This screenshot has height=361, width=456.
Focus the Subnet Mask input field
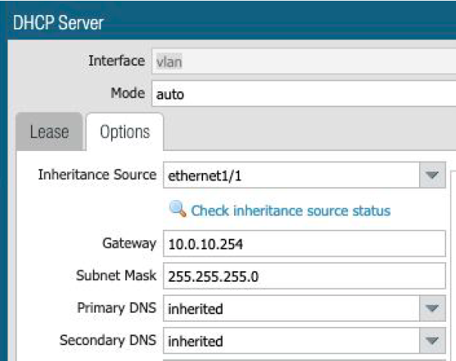[x=302, y=276]
